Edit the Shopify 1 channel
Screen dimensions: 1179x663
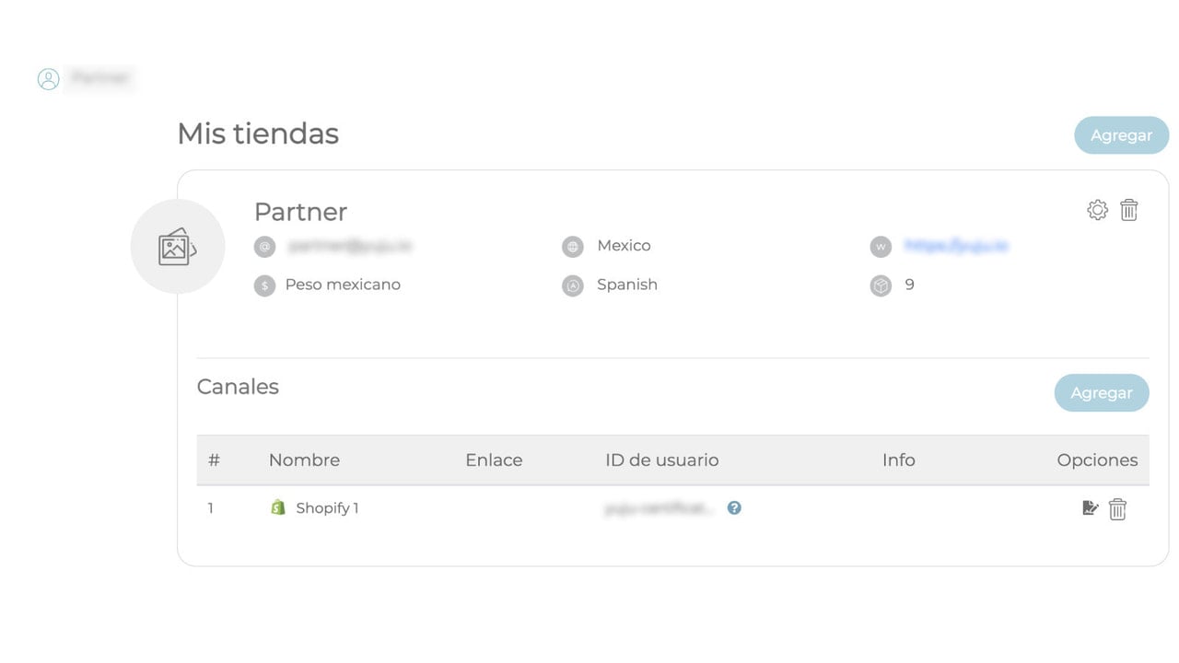tap(1091, 507)
